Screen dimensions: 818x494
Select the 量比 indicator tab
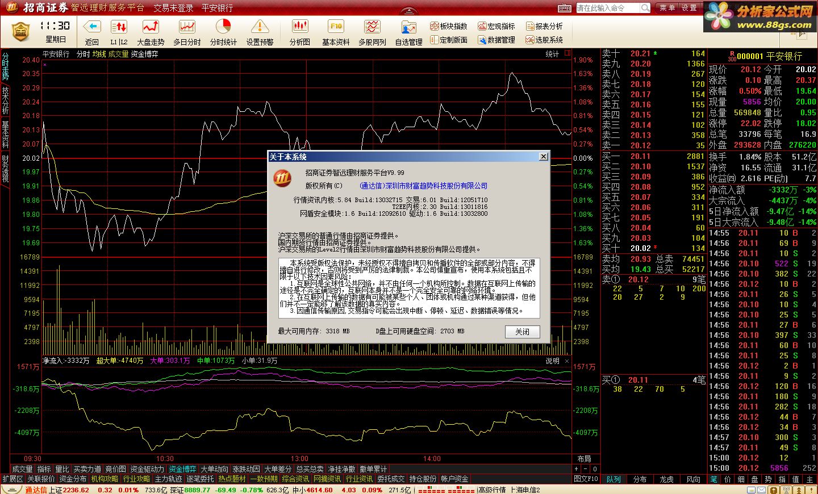point(62,469)
